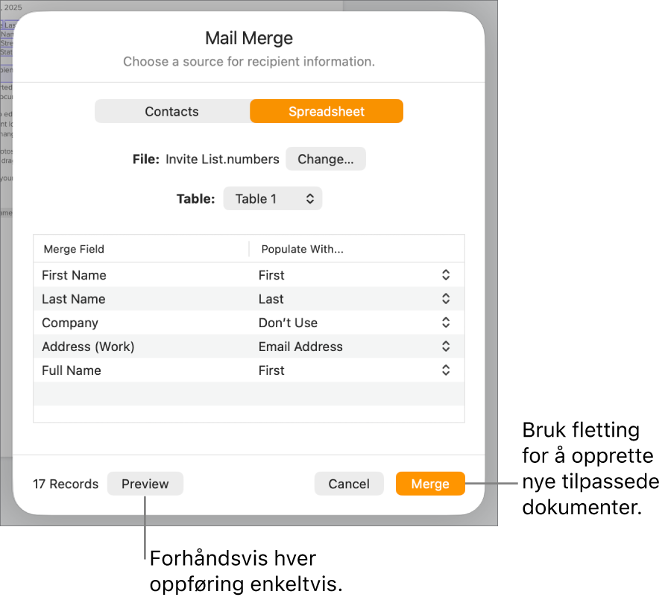
Task: Open Populate With menu for Address (Work)
Action: coord(446,347)
